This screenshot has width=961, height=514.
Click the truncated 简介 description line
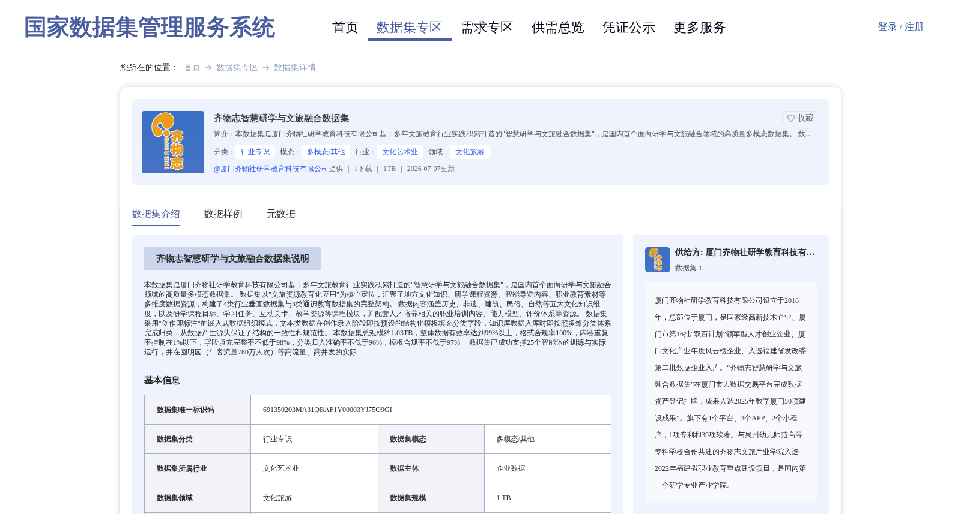(513, 134)
